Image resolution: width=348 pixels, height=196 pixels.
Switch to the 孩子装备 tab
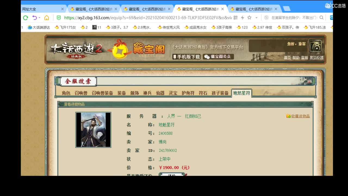(220, 93)
